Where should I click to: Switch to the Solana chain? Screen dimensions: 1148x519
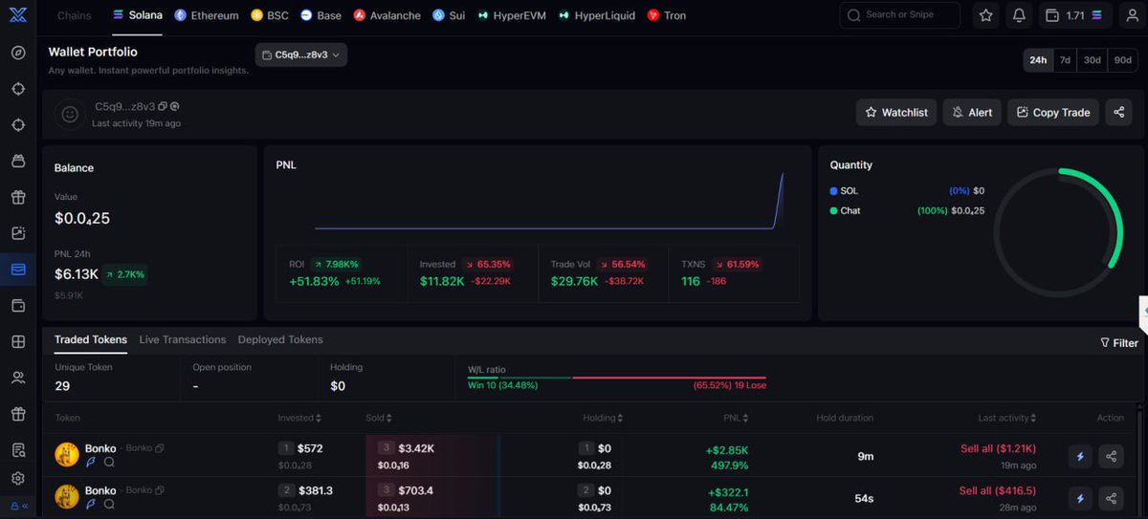[137, 15]
